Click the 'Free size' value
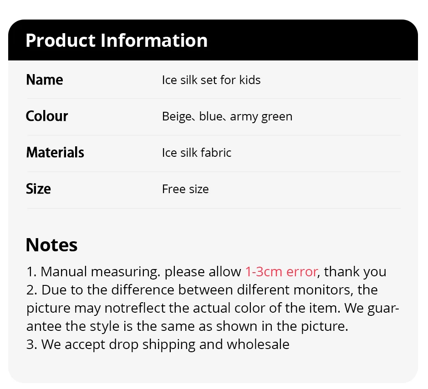The height and width of the screenshot is (389, 428). (x=185, y=189)
